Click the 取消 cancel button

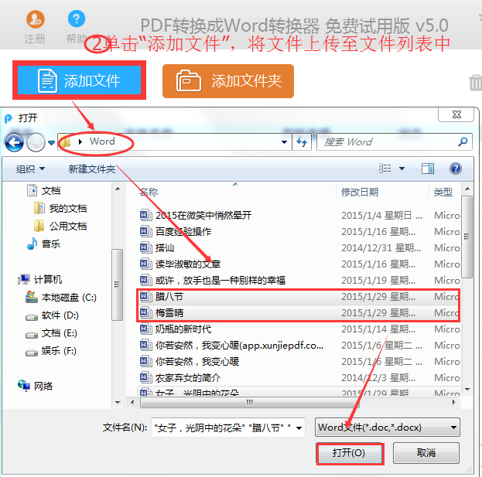[x=426, y=452]
